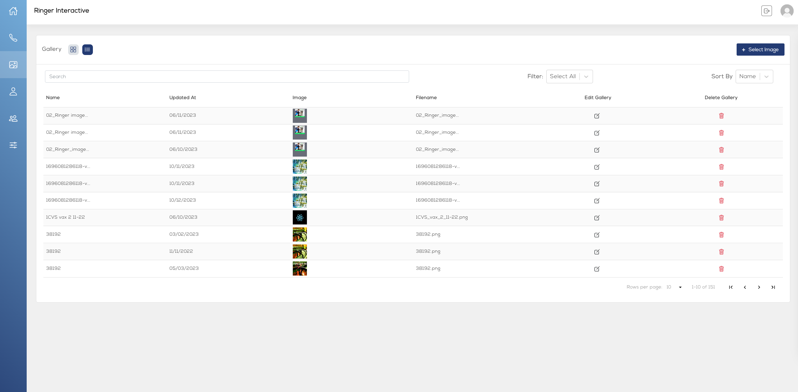This screenshot has width=798, height=392.
Task: Jump to last page of results
Action: (x=773, y=287)
